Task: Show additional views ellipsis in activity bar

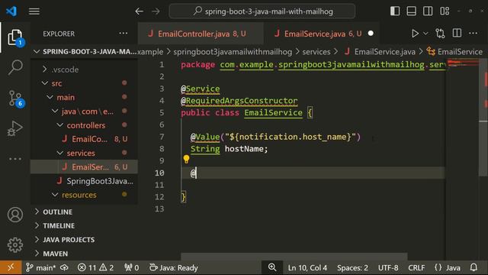Action: [x=15, y=159]
